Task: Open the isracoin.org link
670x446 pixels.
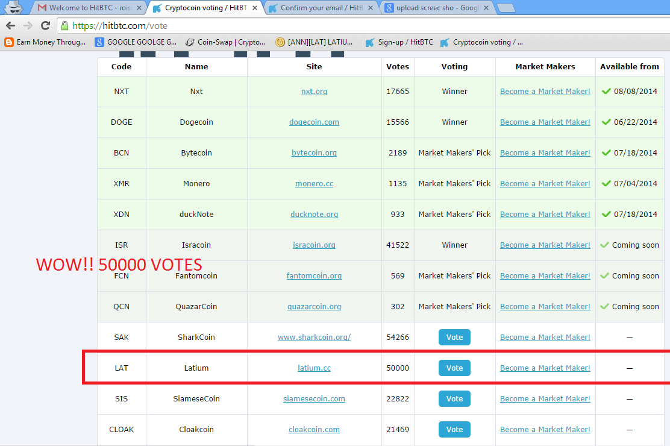Action: 314,245
